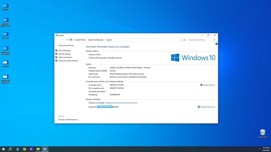Open the i3 10100f desktop shortcut
This screenshot has width=271, height=152.
(5, 7)
